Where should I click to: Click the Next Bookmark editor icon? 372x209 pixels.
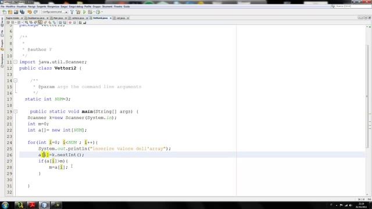click(50, 23)
